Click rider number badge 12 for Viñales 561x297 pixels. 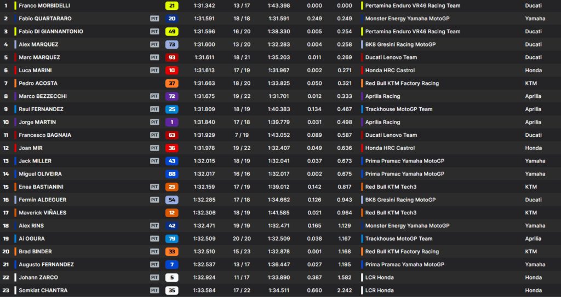point(171,213)
